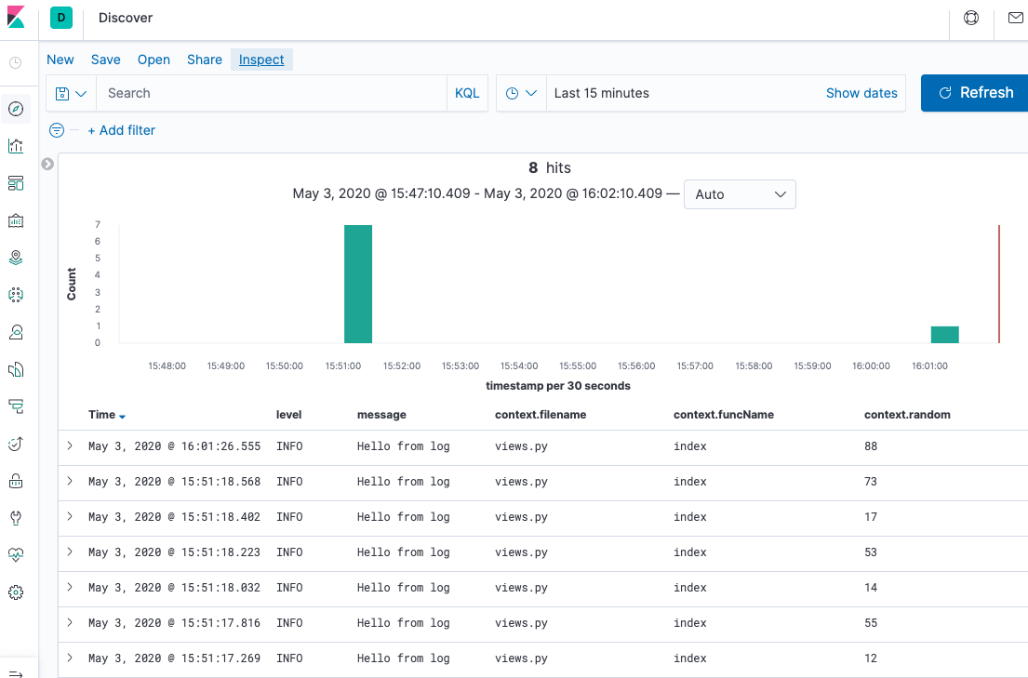1028x678 pixels.
Task: Open recently viewed clock icon in sidebar
Action: (16, 63)
